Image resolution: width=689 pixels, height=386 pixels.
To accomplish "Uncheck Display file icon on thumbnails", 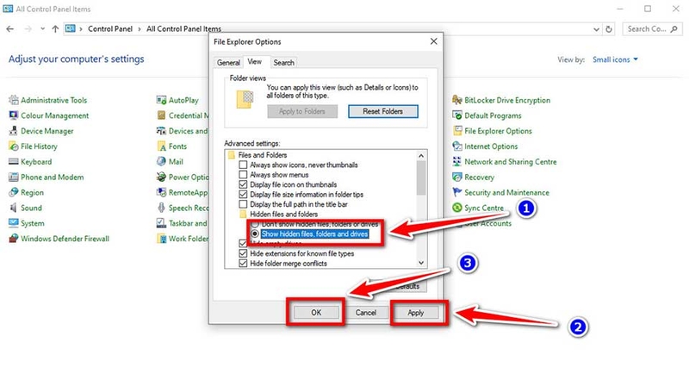I will click(243, 184).
